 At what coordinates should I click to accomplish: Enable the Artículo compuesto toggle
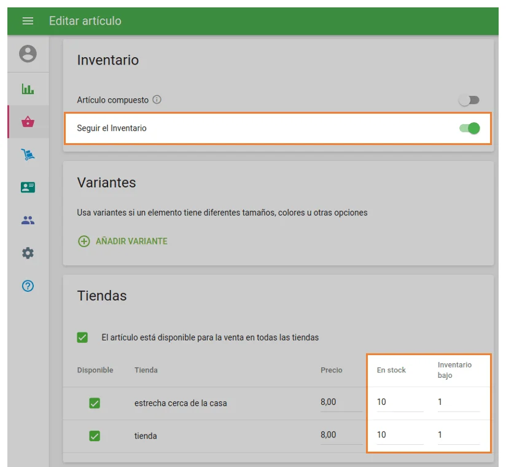(469, 100)
